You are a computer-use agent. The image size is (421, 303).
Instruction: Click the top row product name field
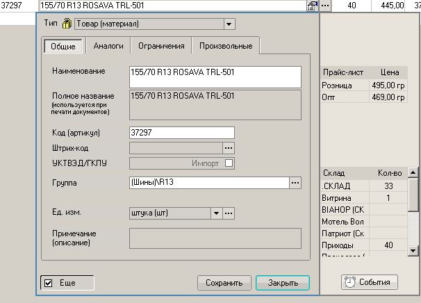(172, 6)
